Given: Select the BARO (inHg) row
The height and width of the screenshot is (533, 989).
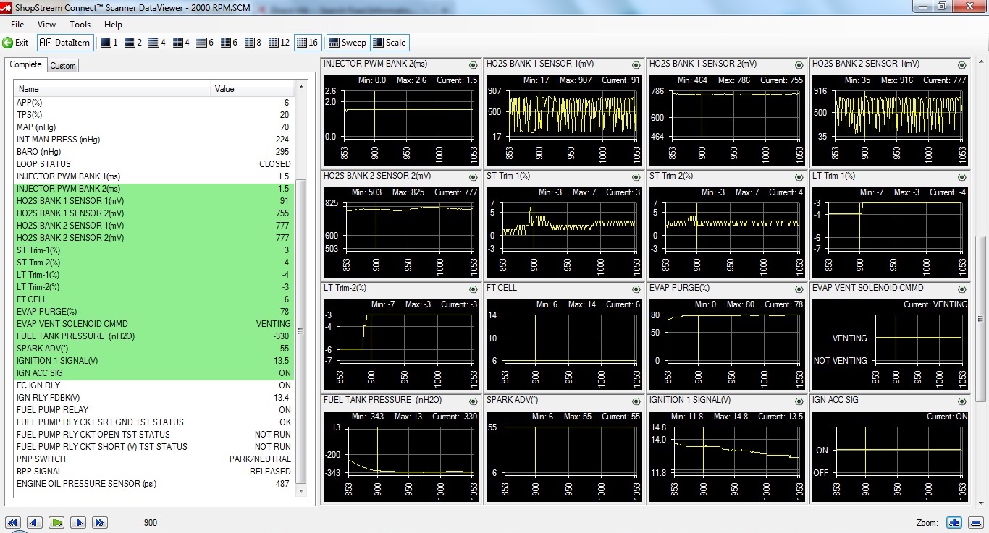Looking at the screenshot, I should coord(153,152).
